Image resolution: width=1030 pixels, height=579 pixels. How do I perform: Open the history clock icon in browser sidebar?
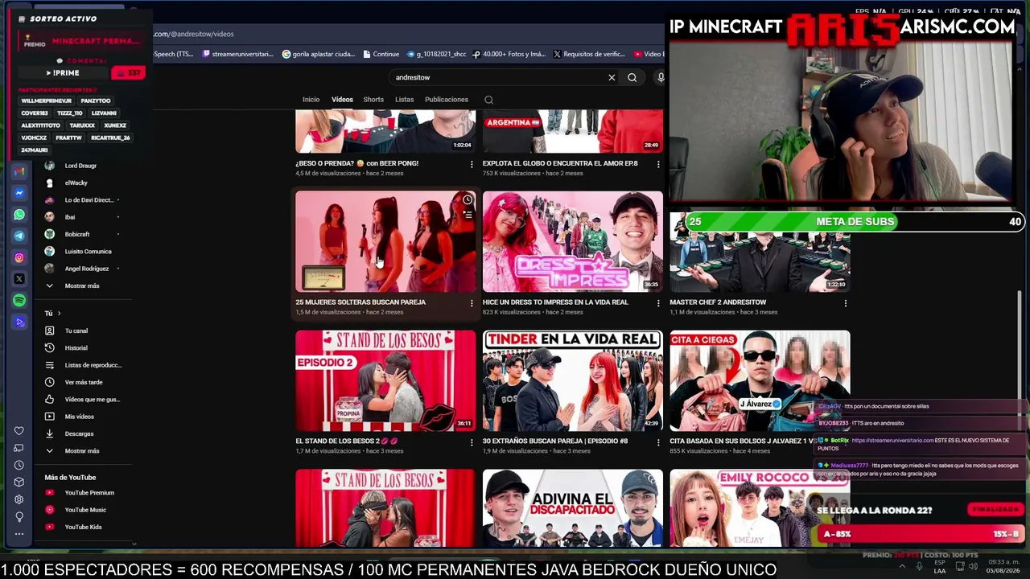19,465
